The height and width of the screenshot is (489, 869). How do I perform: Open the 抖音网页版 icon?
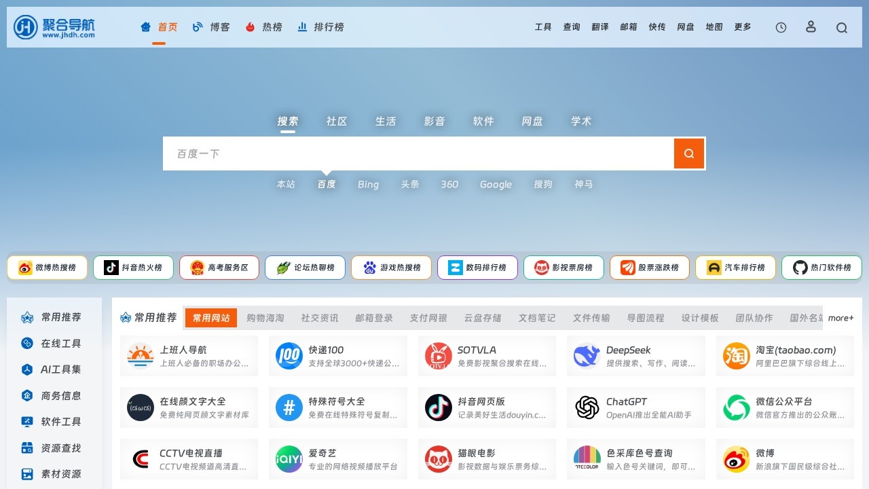point(439,407)
